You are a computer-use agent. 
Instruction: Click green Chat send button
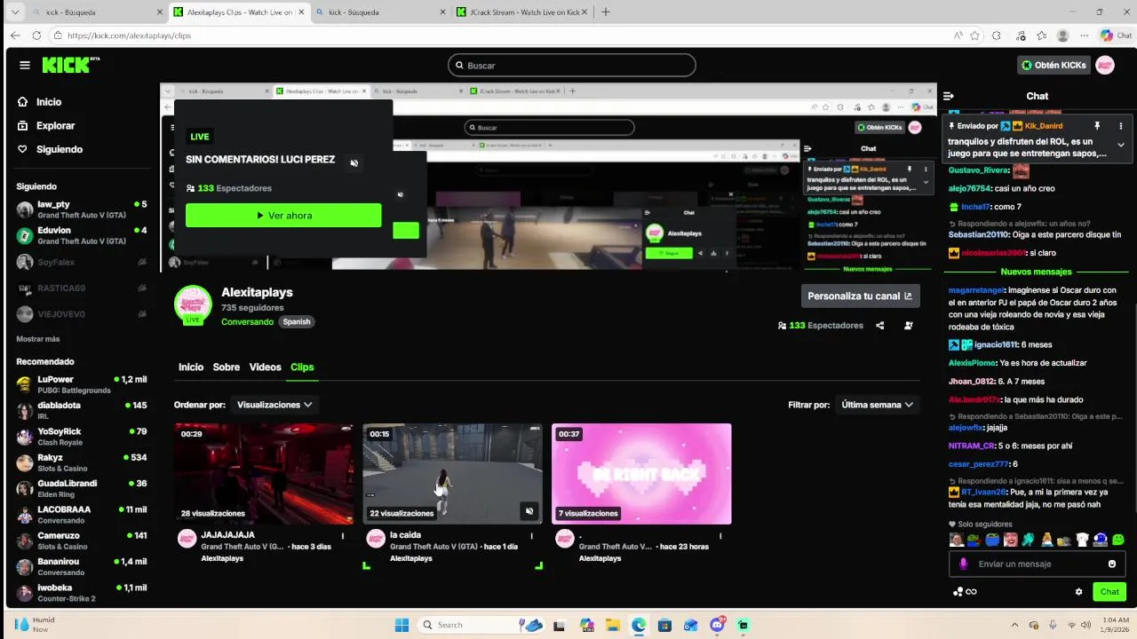(1109, 592)
